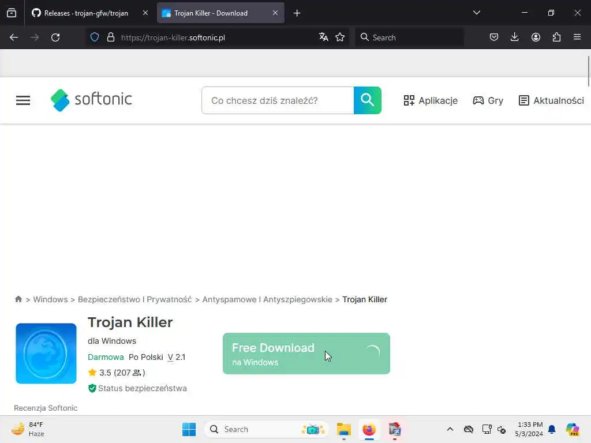
Task: Open Status bezpieczeństwa shield info
Action: coord(137,388)
